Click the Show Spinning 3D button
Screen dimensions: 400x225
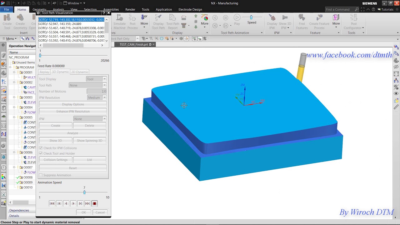[90, 141]
